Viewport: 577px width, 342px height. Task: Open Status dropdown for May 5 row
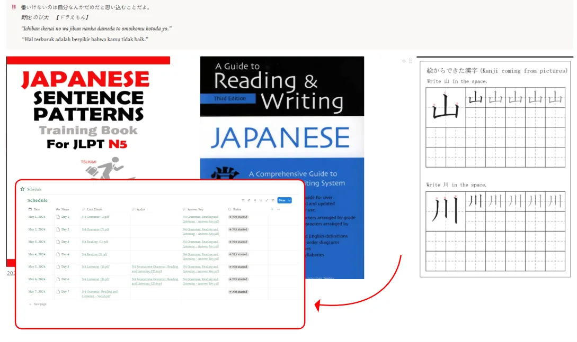click(239, 267)
